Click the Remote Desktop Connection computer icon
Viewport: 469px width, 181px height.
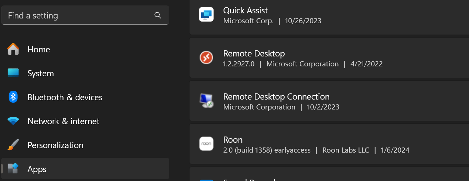(x=206, y=101)
